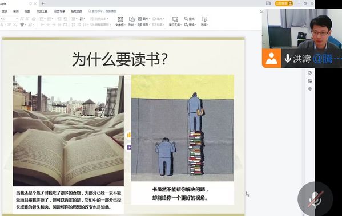Select the open-book photo on the slide

(69, 131)
